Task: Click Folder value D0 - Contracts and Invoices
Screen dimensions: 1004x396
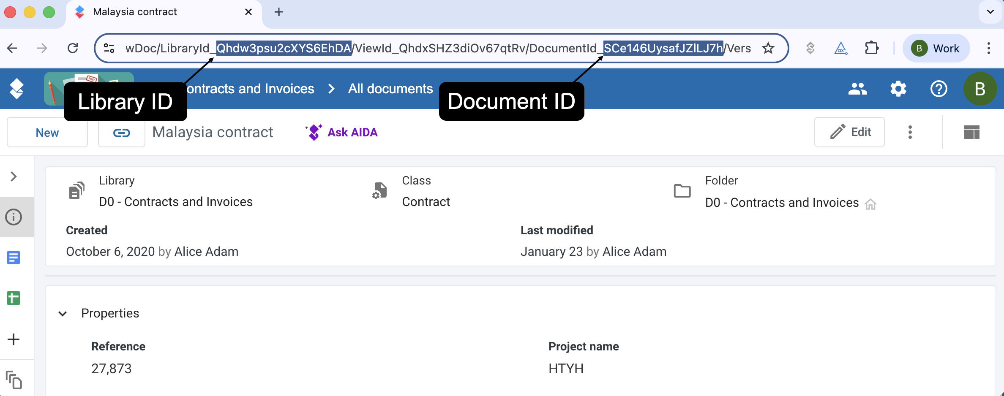Action: [782, 203]
